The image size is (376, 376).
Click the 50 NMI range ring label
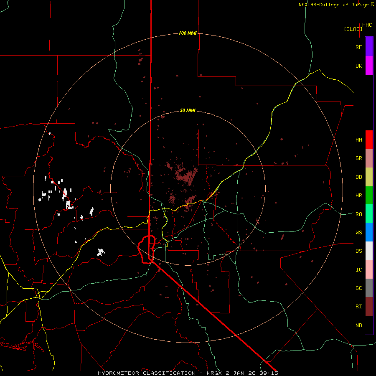[x=188, y=110]
